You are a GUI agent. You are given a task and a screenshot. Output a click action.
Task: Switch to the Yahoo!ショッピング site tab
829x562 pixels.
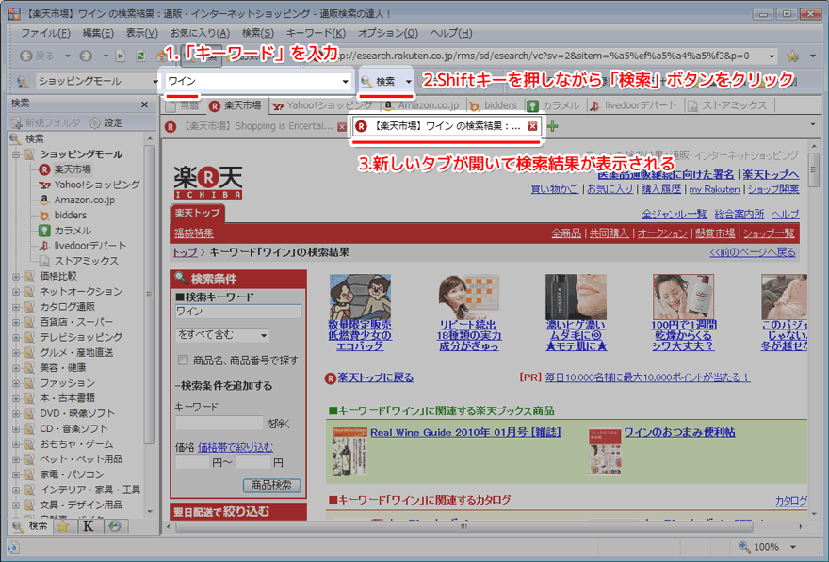point(322,105)
